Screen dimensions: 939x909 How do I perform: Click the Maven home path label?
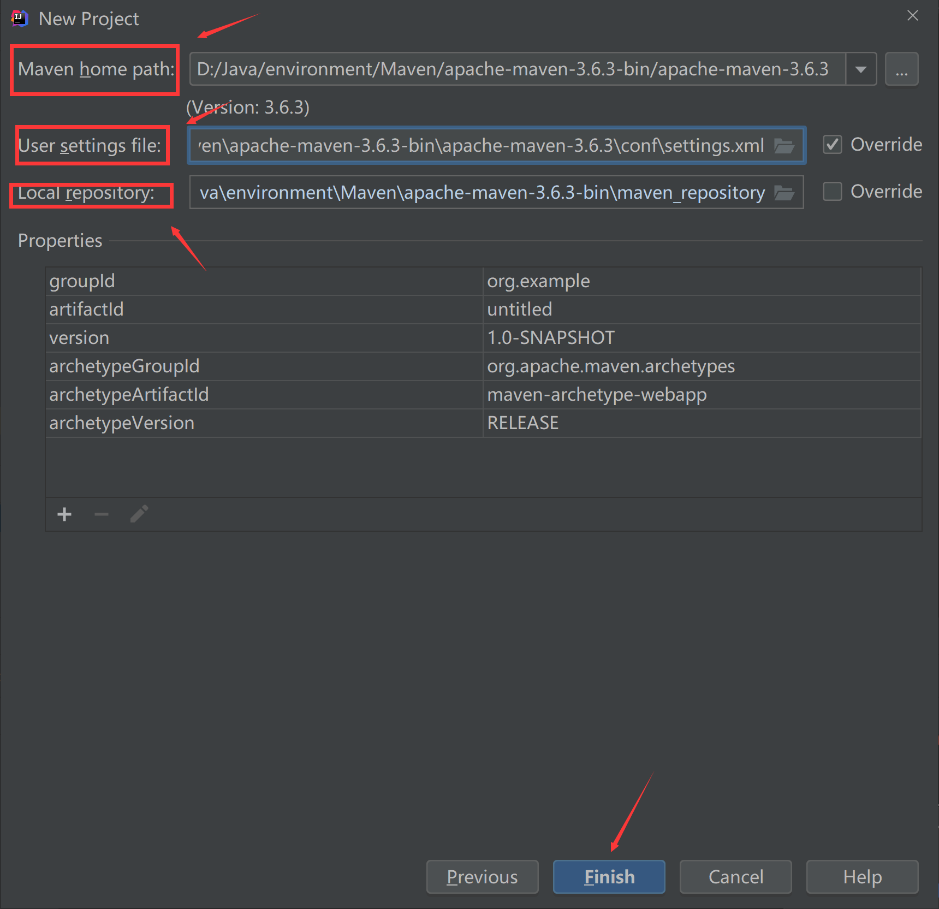pos(96,69)
